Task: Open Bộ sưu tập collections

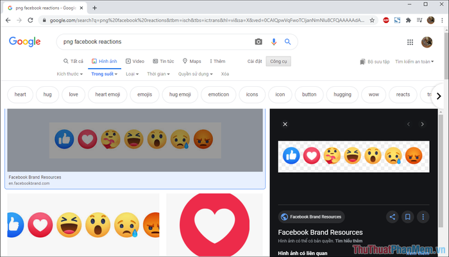Action: [375, 62]
